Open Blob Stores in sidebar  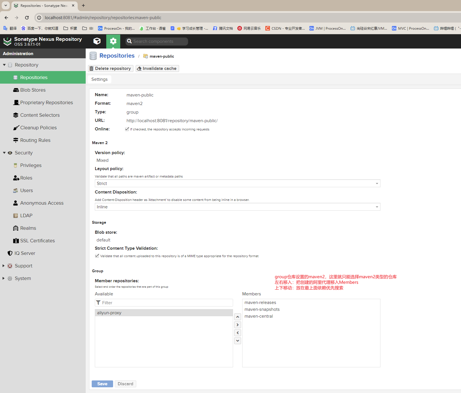33,90
